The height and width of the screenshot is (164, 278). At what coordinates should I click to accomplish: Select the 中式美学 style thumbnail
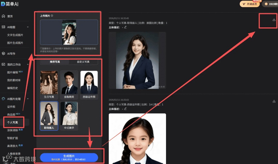[x=69, y=116]
